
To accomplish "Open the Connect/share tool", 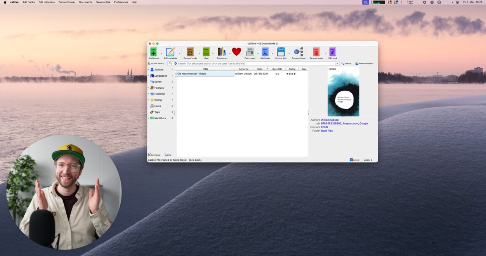I will point(299,52).
